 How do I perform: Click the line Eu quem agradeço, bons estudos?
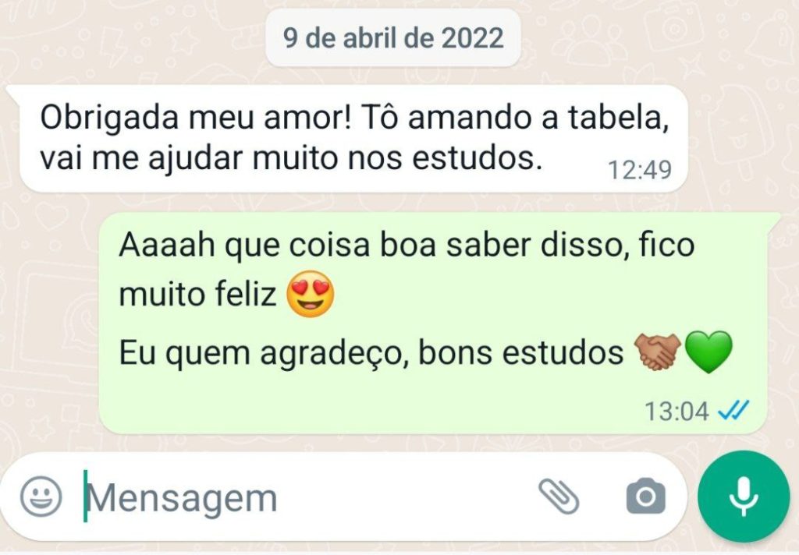(x=371, y=352)
